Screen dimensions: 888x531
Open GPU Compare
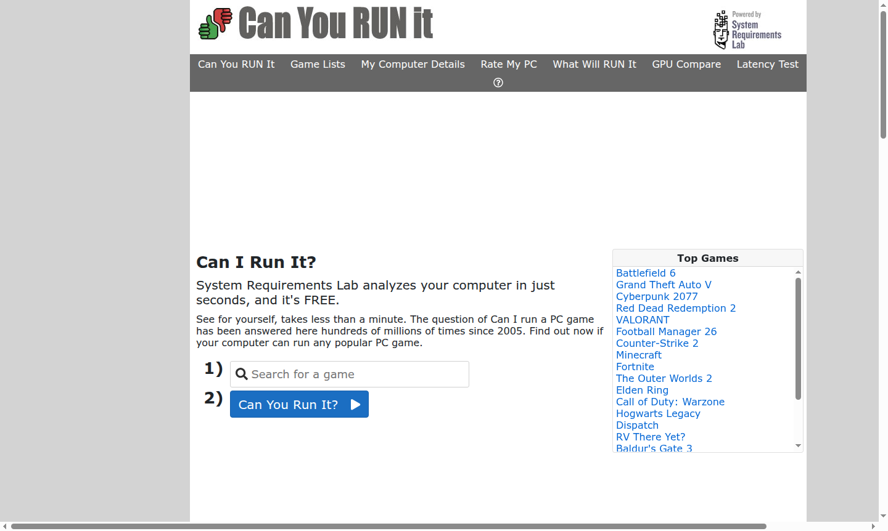(x=686, y=64)
